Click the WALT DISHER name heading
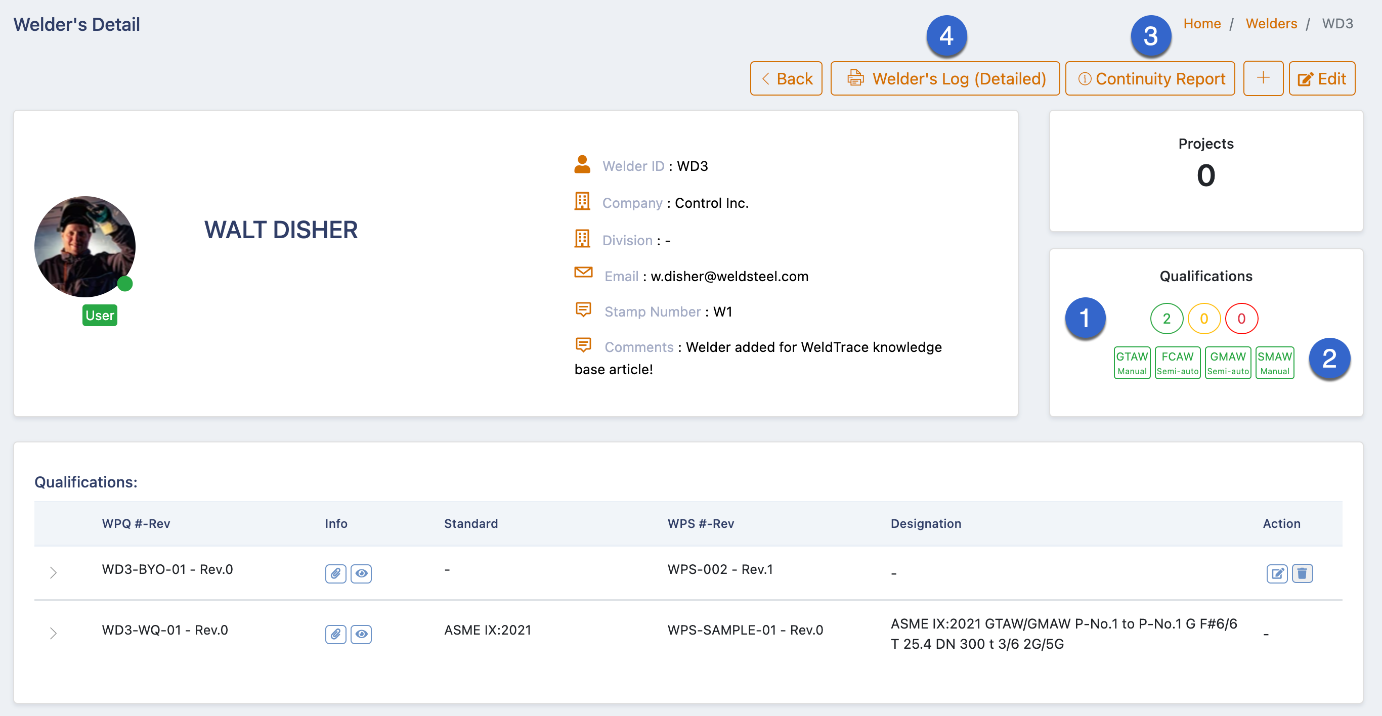This screenshot has height=716, width=1382. pos(281,230)
